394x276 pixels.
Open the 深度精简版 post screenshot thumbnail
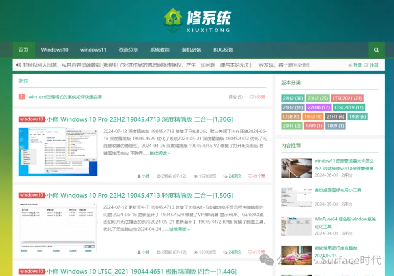[58, 152]
